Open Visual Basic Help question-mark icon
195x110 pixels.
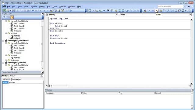[70, 11]
